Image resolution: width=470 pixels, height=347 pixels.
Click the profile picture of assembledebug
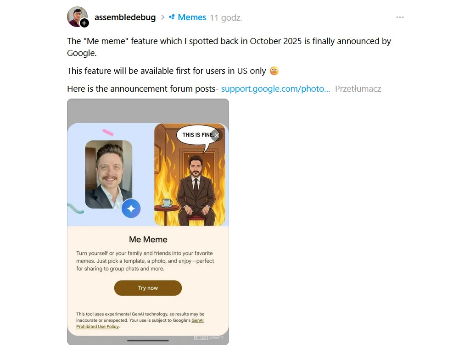point(78,17)
